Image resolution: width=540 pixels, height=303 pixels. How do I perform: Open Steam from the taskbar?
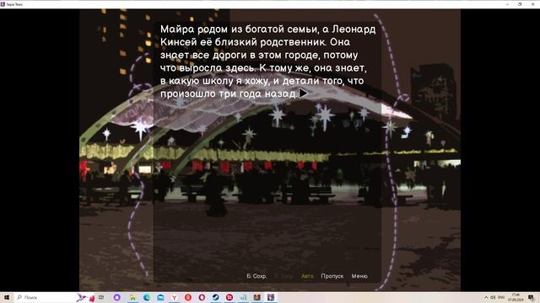coord(216,297)
